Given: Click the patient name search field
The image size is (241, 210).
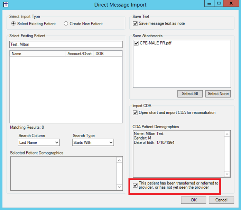Looking at the screenshot, I should 66,44.
